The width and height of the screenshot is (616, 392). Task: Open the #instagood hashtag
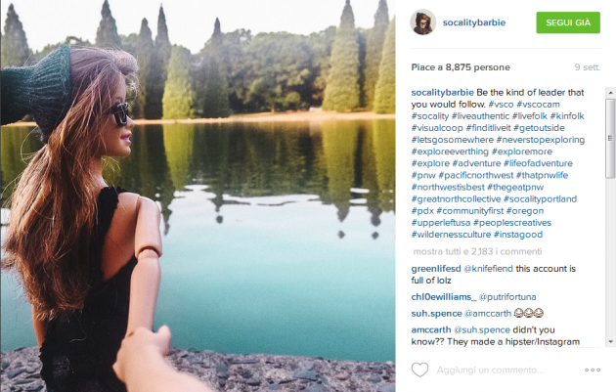(x=518, y=235)
